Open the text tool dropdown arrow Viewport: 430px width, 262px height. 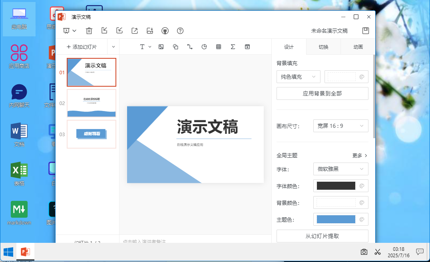[150, 47]
